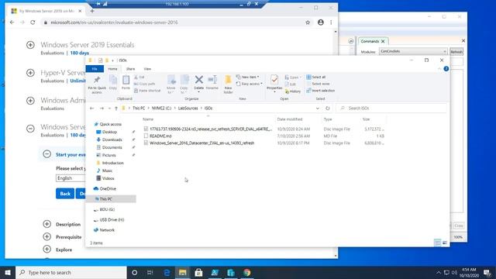Sort by Date modified column header
Screen dimensions: 496x279
pyautogui.click(x=290, y=119)
